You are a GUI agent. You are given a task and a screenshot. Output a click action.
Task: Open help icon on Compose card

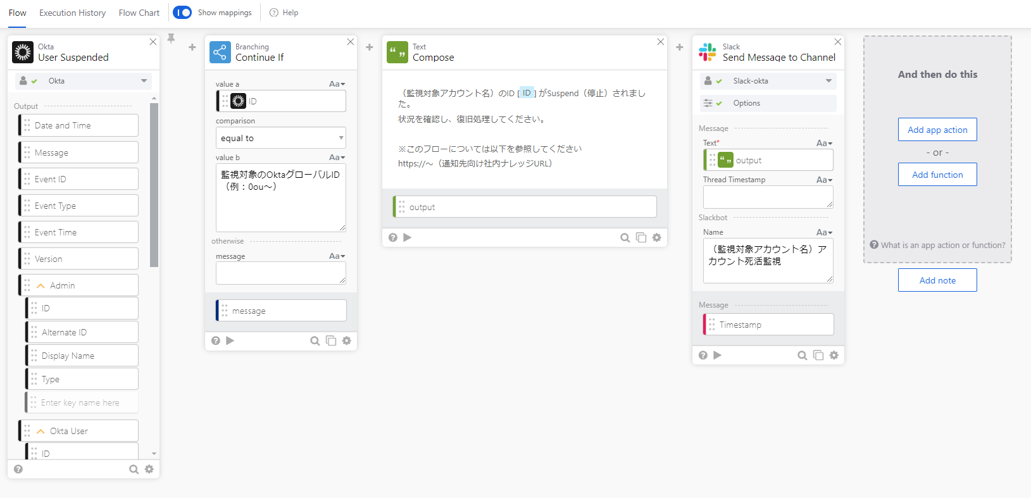[x=393, y=237]
